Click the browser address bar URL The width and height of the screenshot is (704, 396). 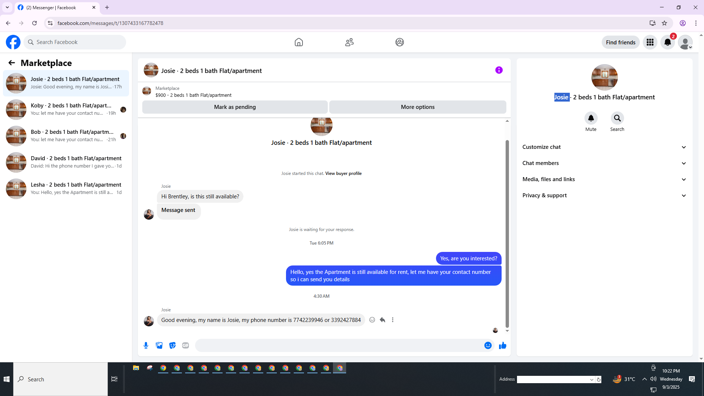point(110,23)
